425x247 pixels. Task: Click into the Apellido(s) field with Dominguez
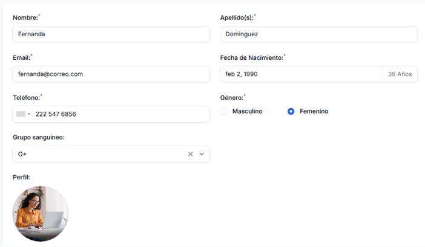point(318,34)
